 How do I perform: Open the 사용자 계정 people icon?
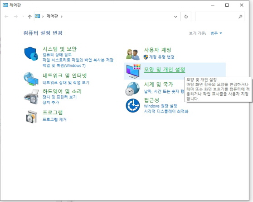click(133, 55)
